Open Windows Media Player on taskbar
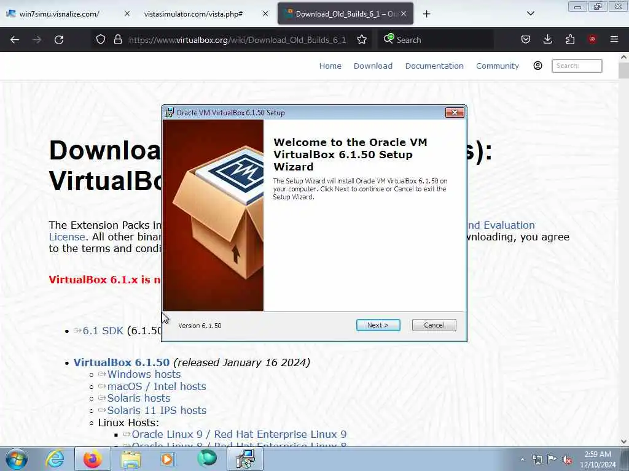 coord(168,459)
